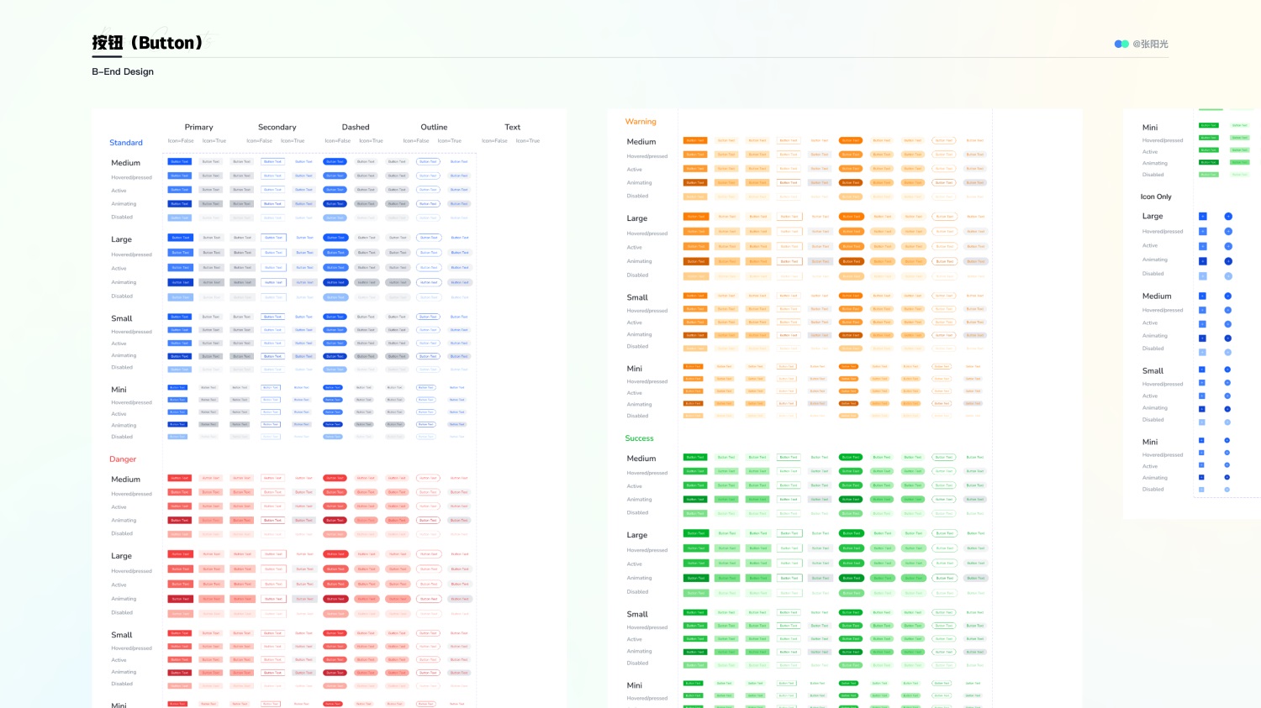Click the dark square icon button in Icon Only Large Animating row

coord(1202,261)
